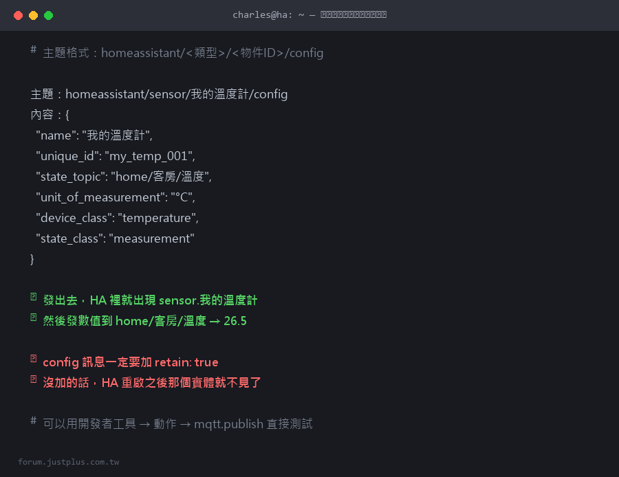619x477 pixels.
Task: Click the homeassistant/sensor/我的溫度計/config topic line
Action: 159,94
